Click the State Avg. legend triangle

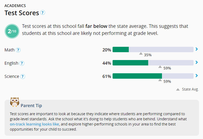[178, 89]
